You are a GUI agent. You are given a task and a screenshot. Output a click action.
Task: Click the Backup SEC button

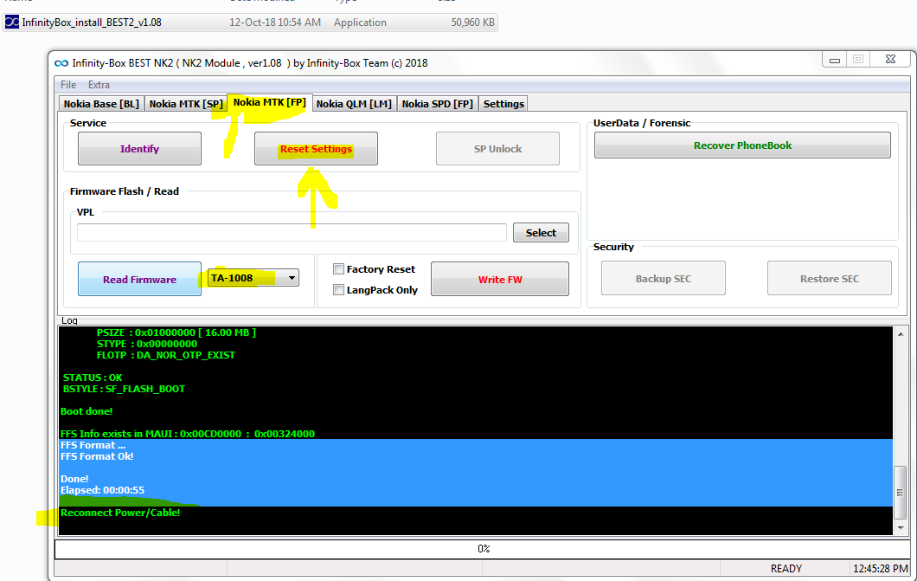(x=664, y=279)
